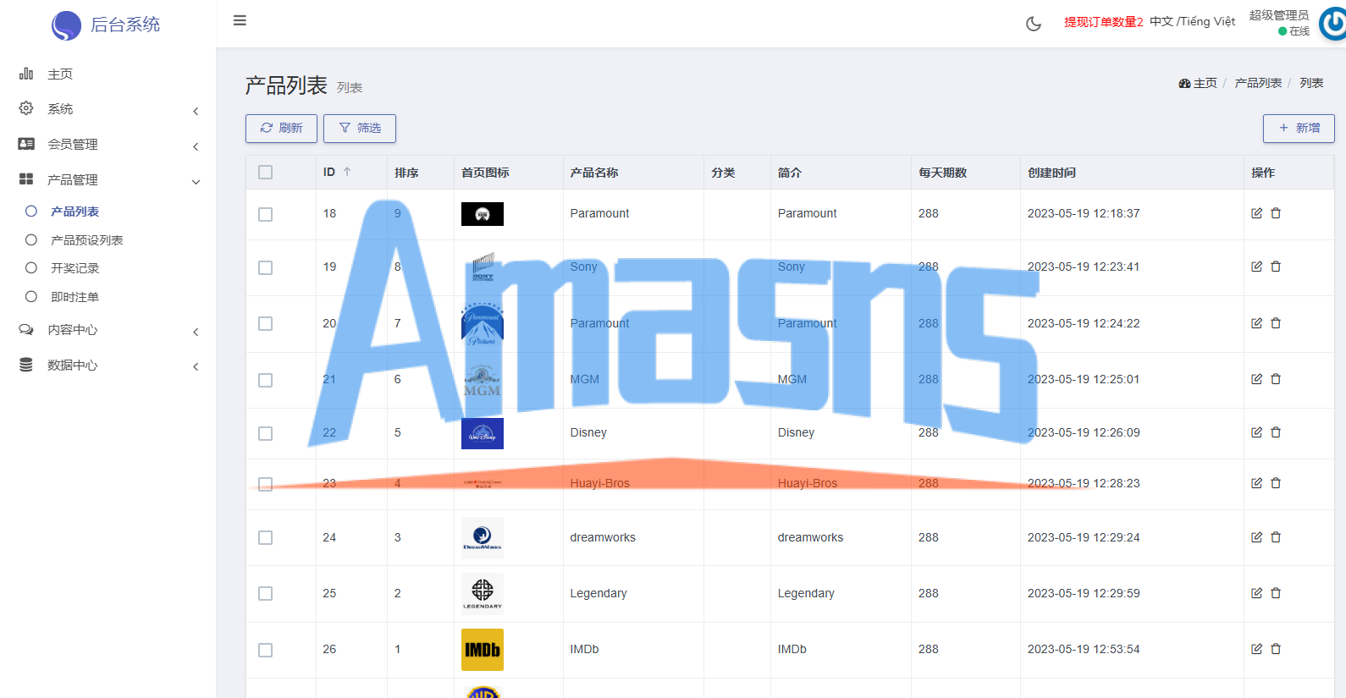Edit the Paramount row with ID 18

(x=1257, y=213)
